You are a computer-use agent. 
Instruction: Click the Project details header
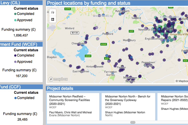60,88
